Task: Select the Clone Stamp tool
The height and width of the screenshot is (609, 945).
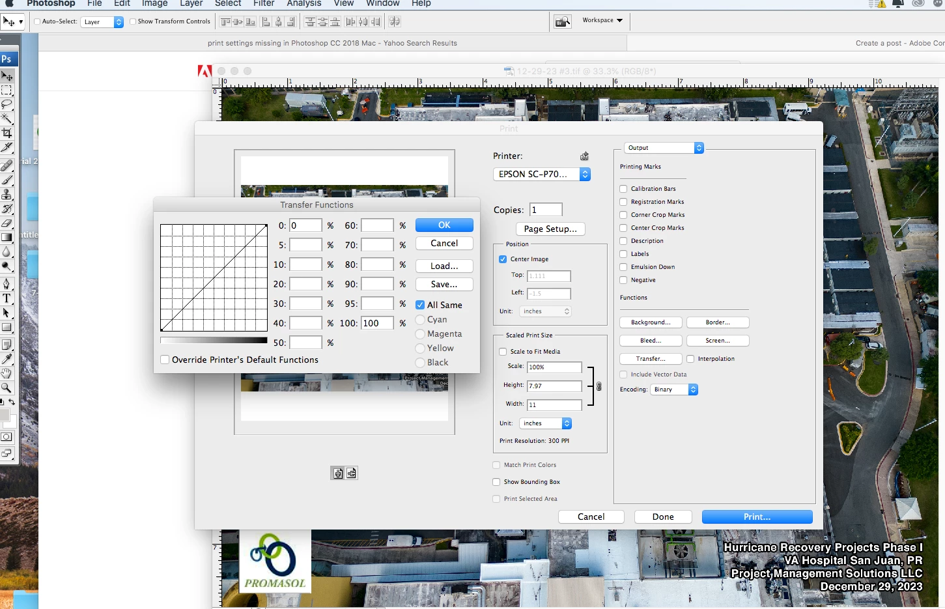Action: click(x=7, y=195)
